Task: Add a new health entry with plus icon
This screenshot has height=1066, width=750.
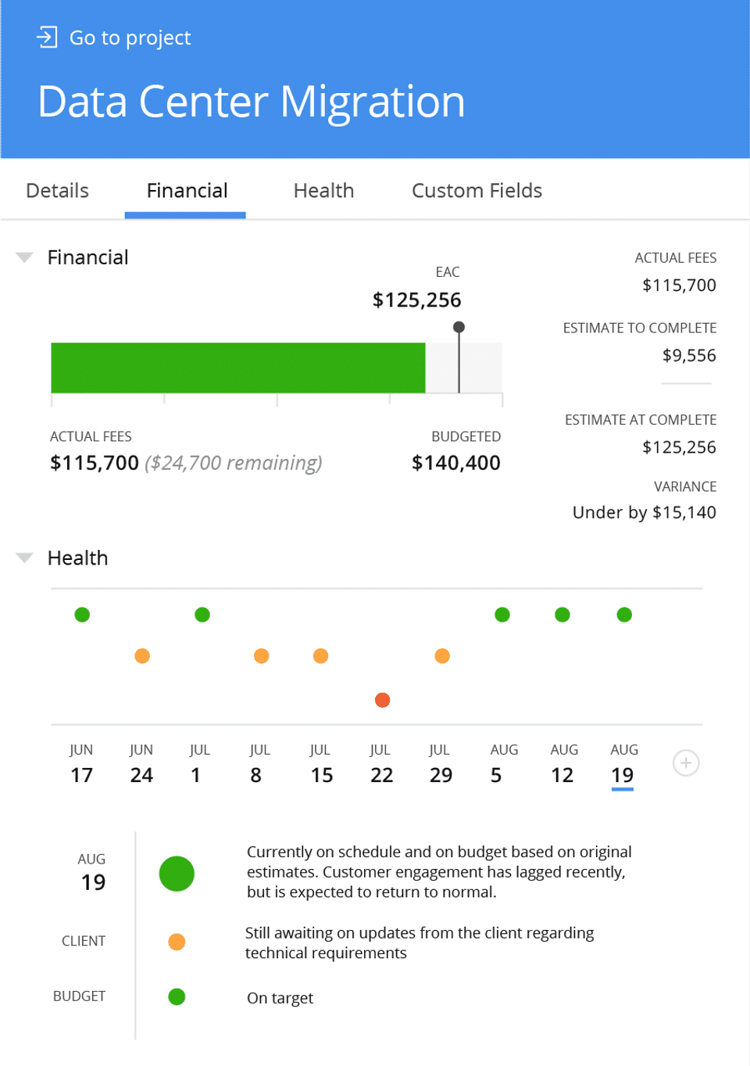Action: pos(686,763)
